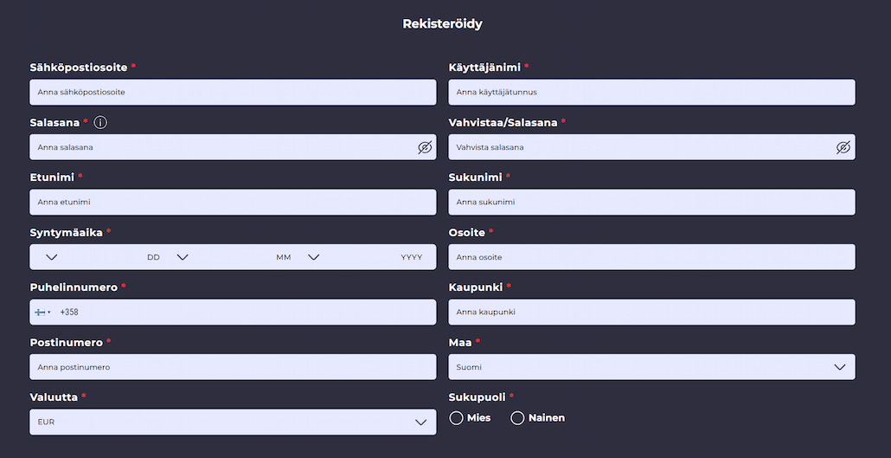Expand the Maa country dropdown showing Suomi
Screen dimensions: 891x458
pos(651,367)
